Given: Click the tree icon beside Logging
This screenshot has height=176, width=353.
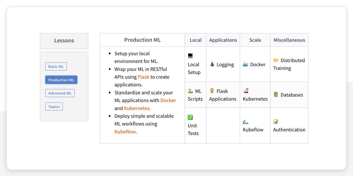Looking at the screenshot, I should [x=212, y=64].
